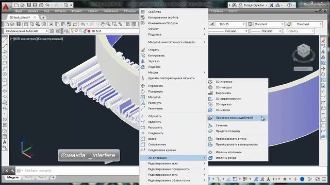Open the second ПоСлою lineweight dropdown
This screenshot has height=185, width=330.
pos(266,31)
